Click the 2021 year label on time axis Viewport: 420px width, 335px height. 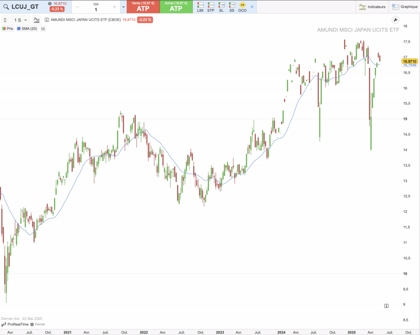click(x=68, y=332)
